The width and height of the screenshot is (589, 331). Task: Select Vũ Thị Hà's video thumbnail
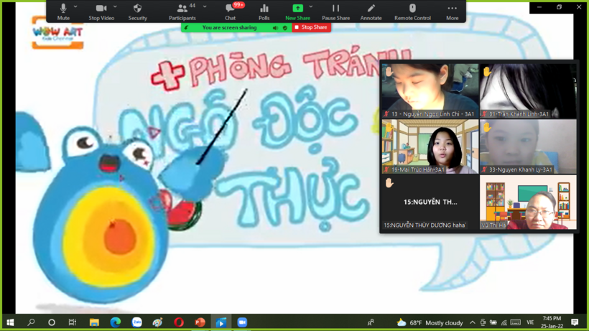pyautogui.click(x=528, y=202)
